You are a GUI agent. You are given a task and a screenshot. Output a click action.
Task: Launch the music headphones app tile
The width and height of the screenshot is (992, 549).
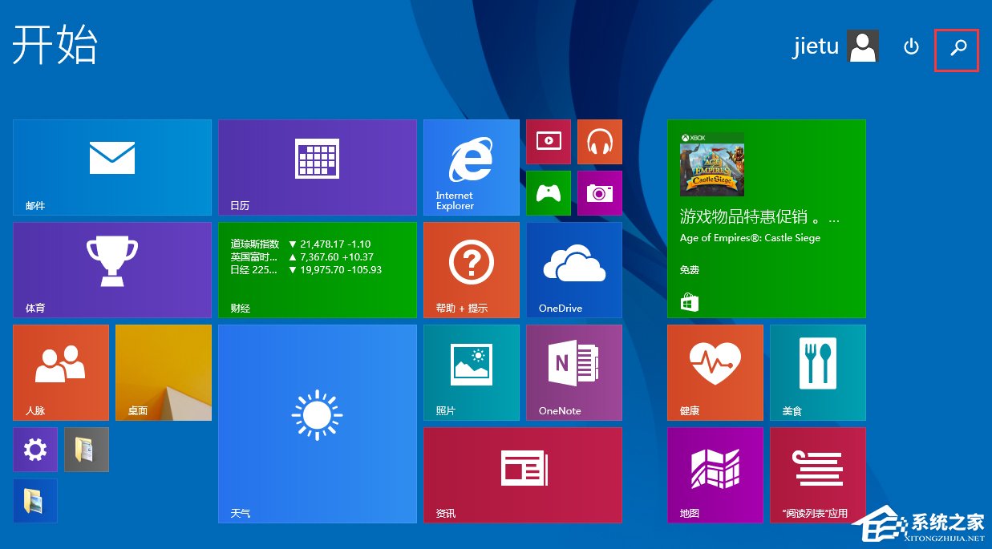[599, 141]
